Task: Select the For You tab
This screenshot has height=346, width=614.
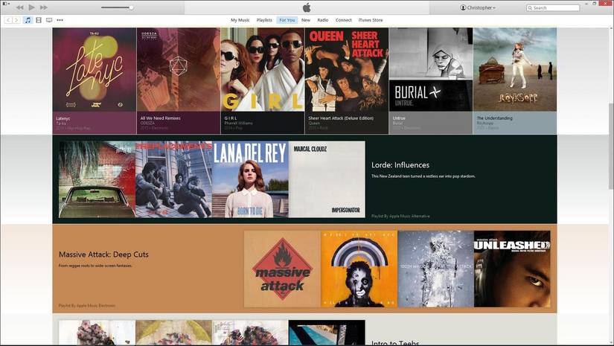Action: click(x=287, y=20)
